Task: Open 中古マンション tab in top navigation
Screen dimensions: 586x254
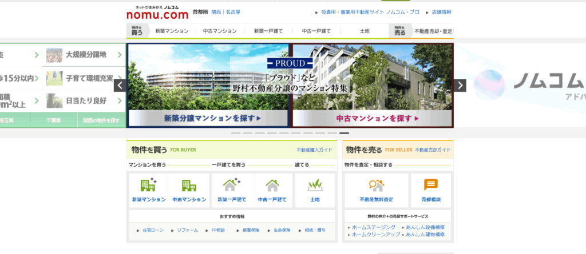Action: (x=220, y=31)
